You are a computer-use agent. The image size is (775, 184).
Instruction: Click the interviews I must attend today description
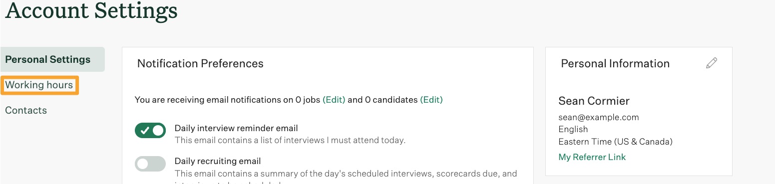pos(290,140)
